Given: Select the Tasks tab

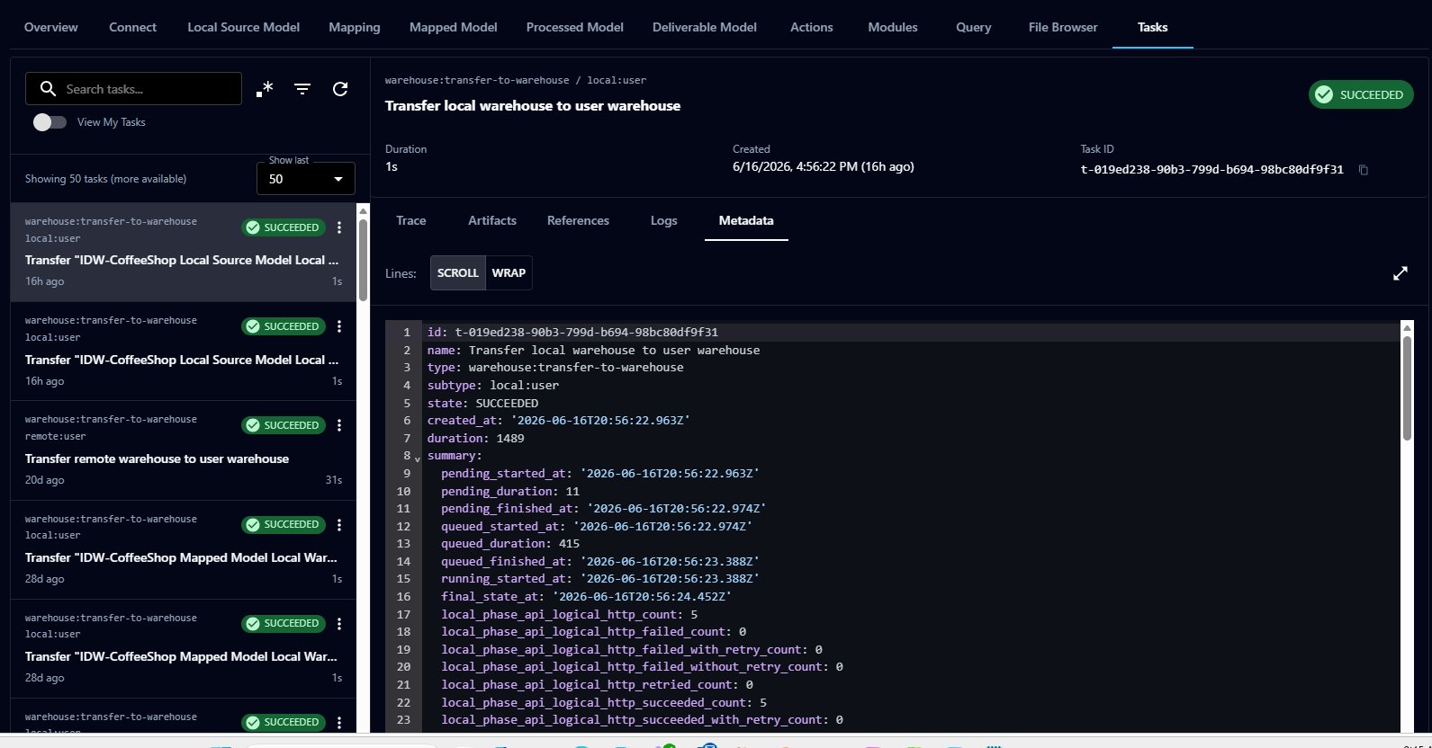Looking at the screenshot, I should tap(1153, 27).
